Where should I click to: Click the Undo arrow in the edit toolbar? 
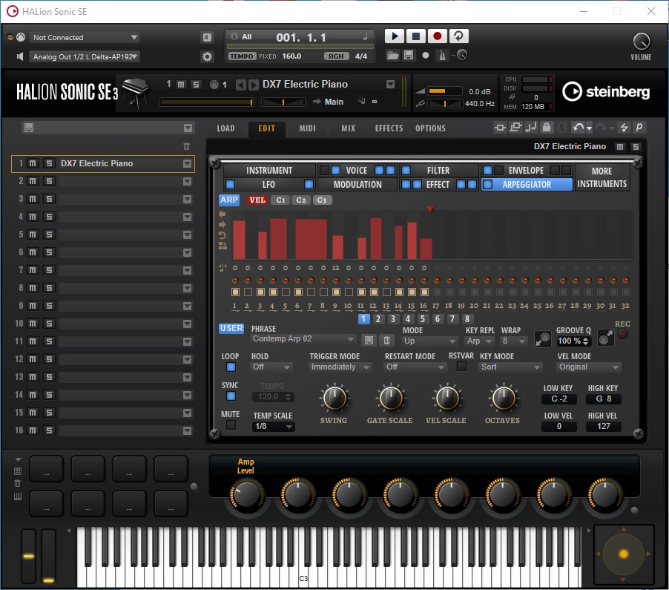pos(579,127)
